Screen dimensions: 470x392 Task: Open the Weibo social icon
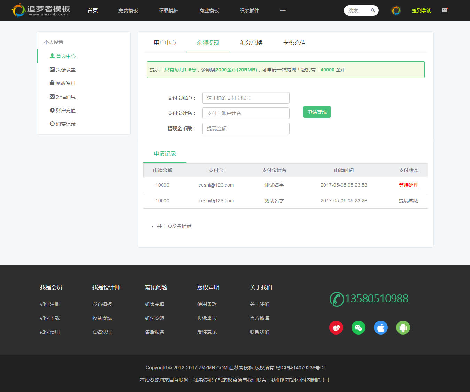[x=336, y=328]
